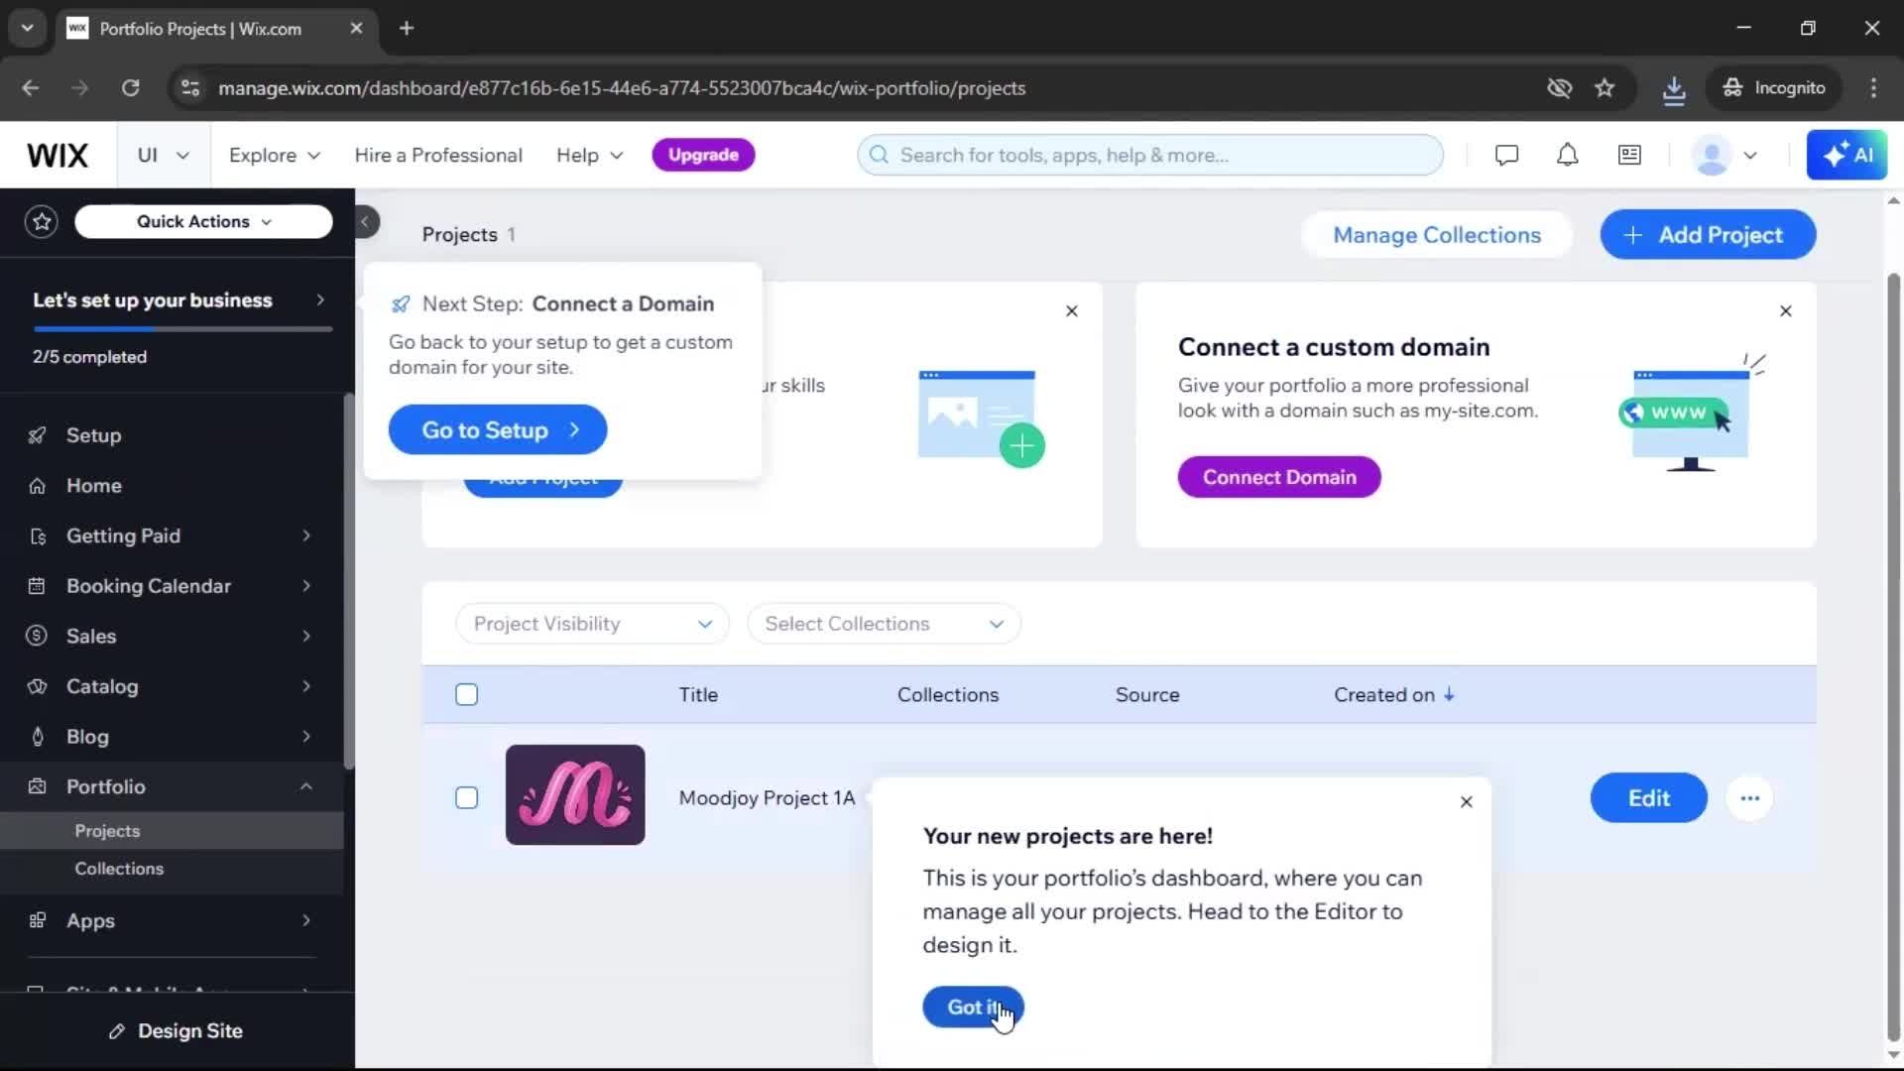Image resolution: width=1904 pixels, height=1071 pixels.
Task: Click the Moodjoy project thumbnail
Action: [575, 794]
